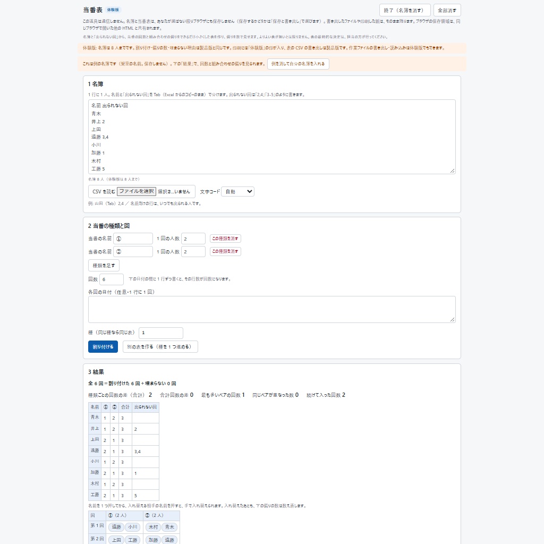544x544 pixels.
Task: Click the 3,4 cell in 遠藤's table row
Action: coord(146,452)
